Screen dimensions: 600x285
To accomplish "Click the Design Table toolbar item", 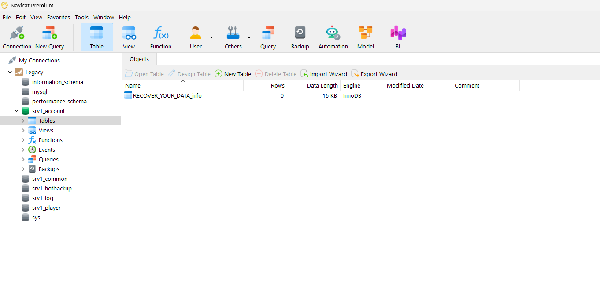I will (189, 74).
